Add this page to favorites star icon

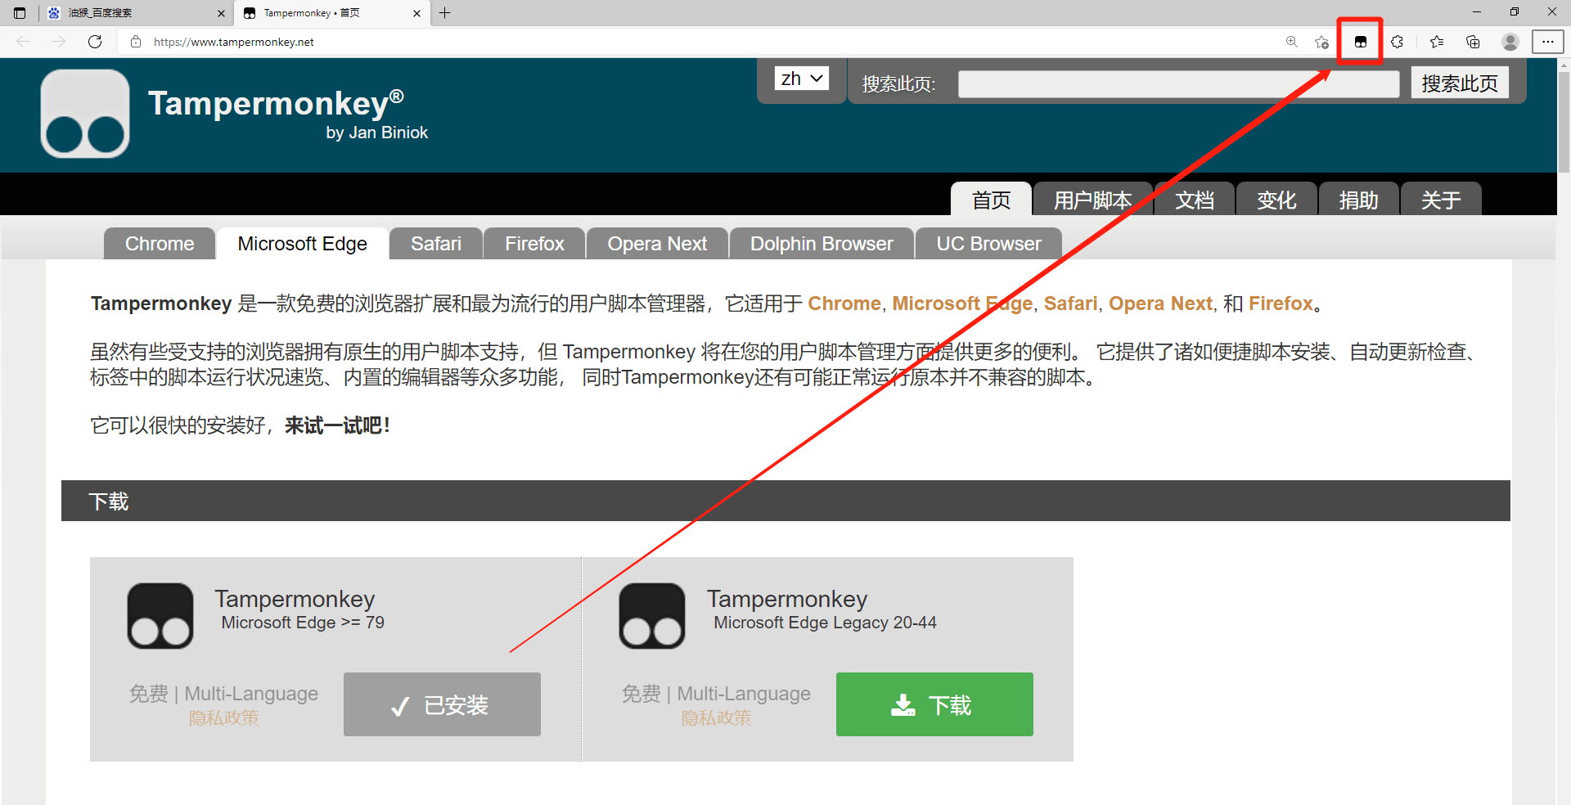click(1321, 42)
